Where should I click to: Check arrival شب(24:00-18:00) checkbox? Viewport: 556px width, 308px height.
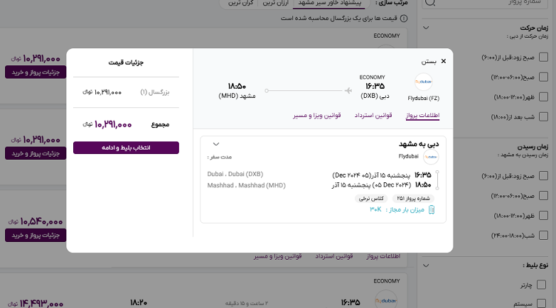pyautogui.click(x=543, y=235)
